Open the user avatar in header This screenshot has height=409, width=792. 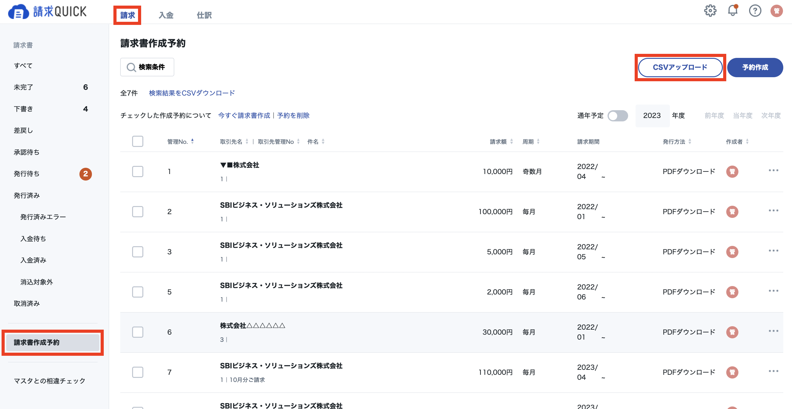777,11
